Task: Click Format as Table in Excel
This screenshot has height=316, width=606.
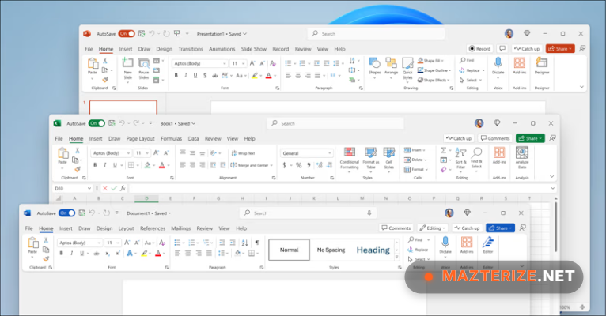Action: 370,158
